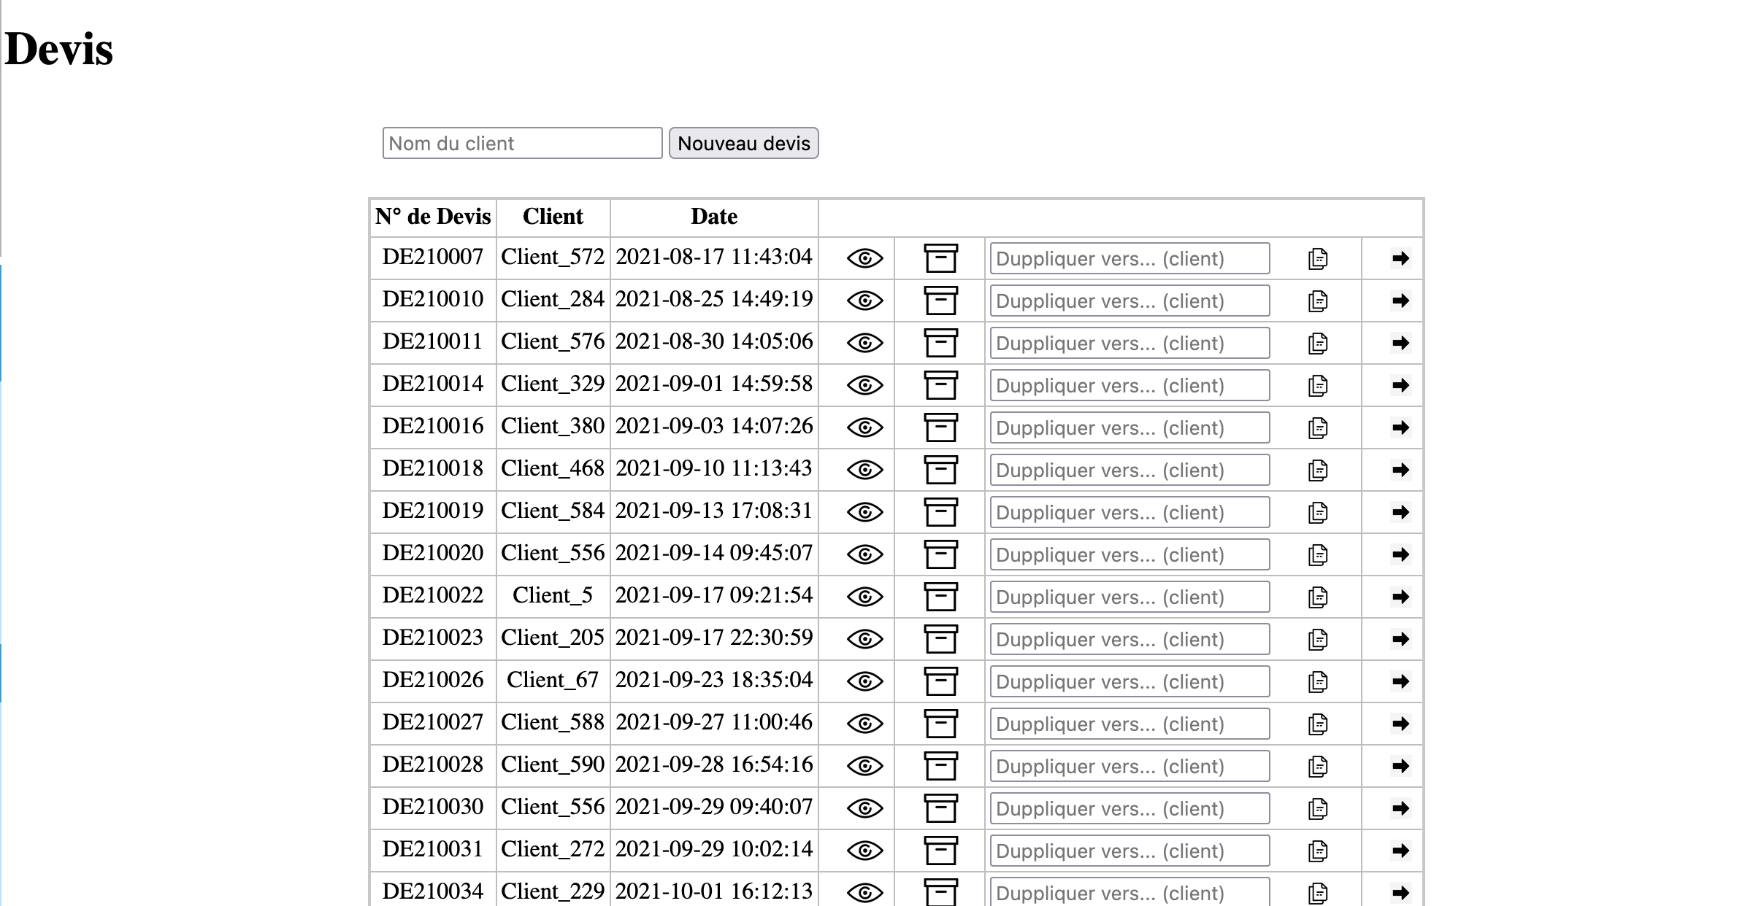The height and width of the screenshot is (906, 1745).
Task: Click the Date column header
Action: pos(713,217)
